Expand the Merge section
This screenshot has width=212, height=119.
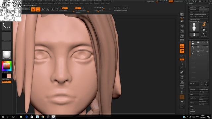coord(191,109)
